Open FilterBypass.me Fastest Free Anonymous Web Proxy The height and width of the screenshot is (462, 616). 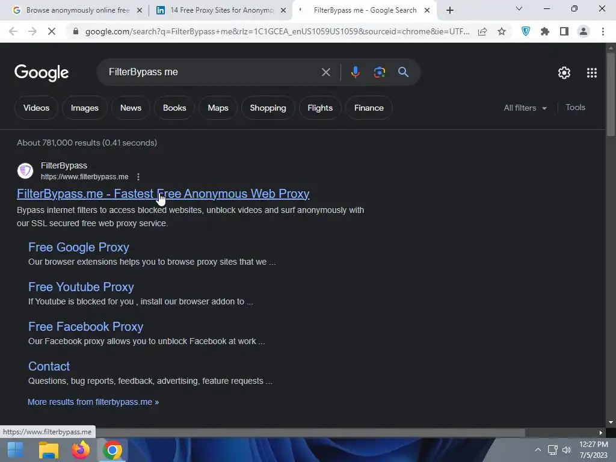tap(163, 194)
